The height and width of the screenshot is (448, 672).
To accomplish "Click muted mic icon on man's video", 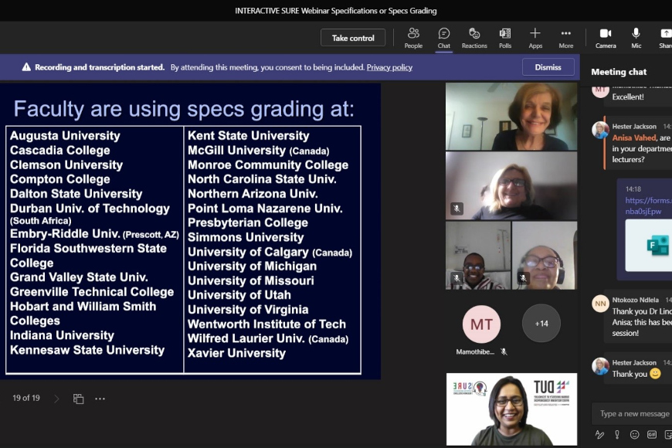I will pyautogui.click(x=456, y=278).
